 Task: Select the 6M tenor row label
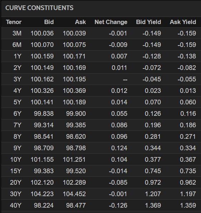[17, 45]
